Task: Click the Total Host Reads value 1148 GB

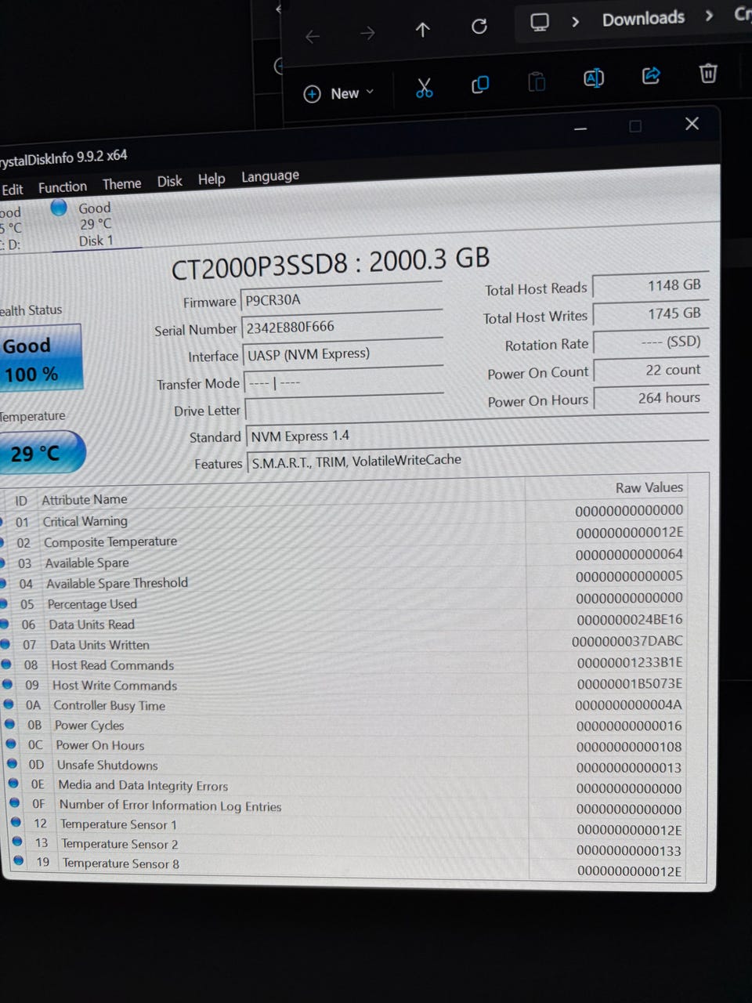Action: point(650,286)
